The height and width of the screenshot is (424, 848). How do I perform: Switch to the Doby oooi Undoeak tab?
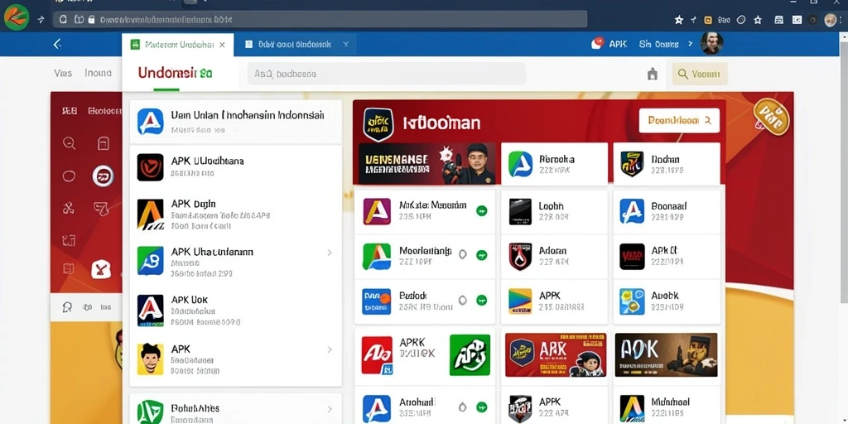click(x=296, y=45)
